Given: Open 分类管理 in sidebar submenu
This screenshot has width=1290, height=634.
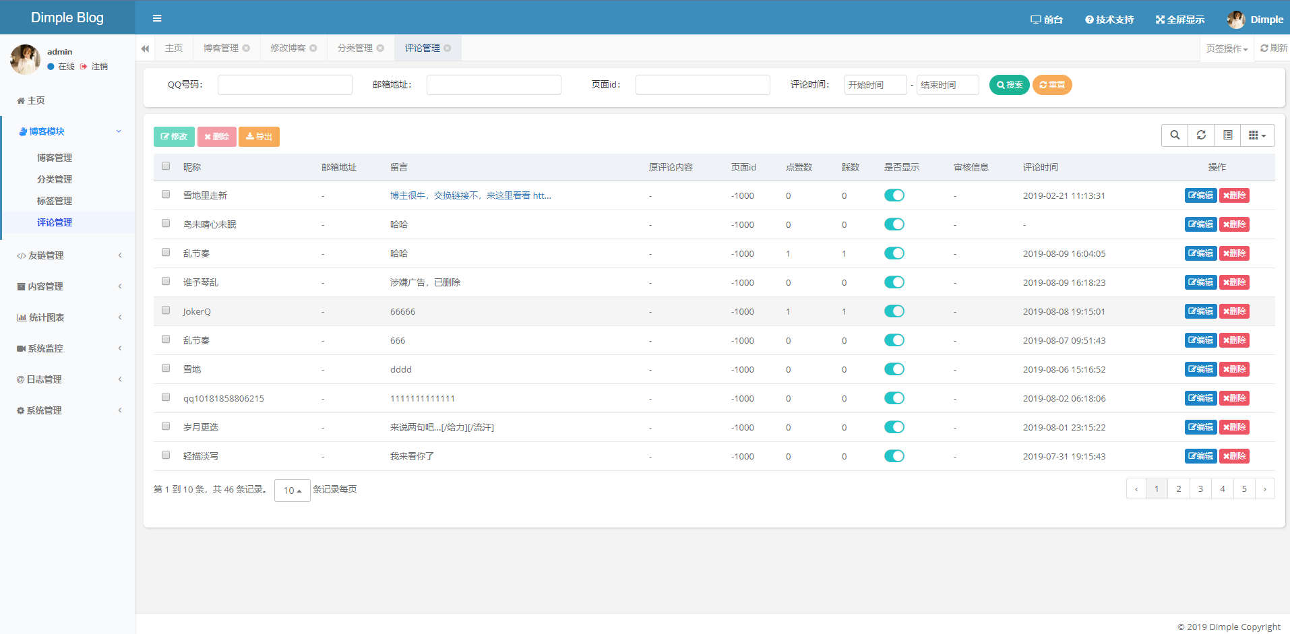Looking at the screenshot, I should point(55,179).
